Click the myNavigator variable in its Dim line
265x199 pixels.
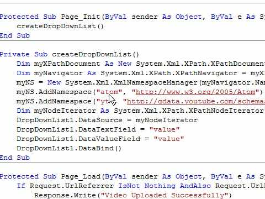(59, 73)
